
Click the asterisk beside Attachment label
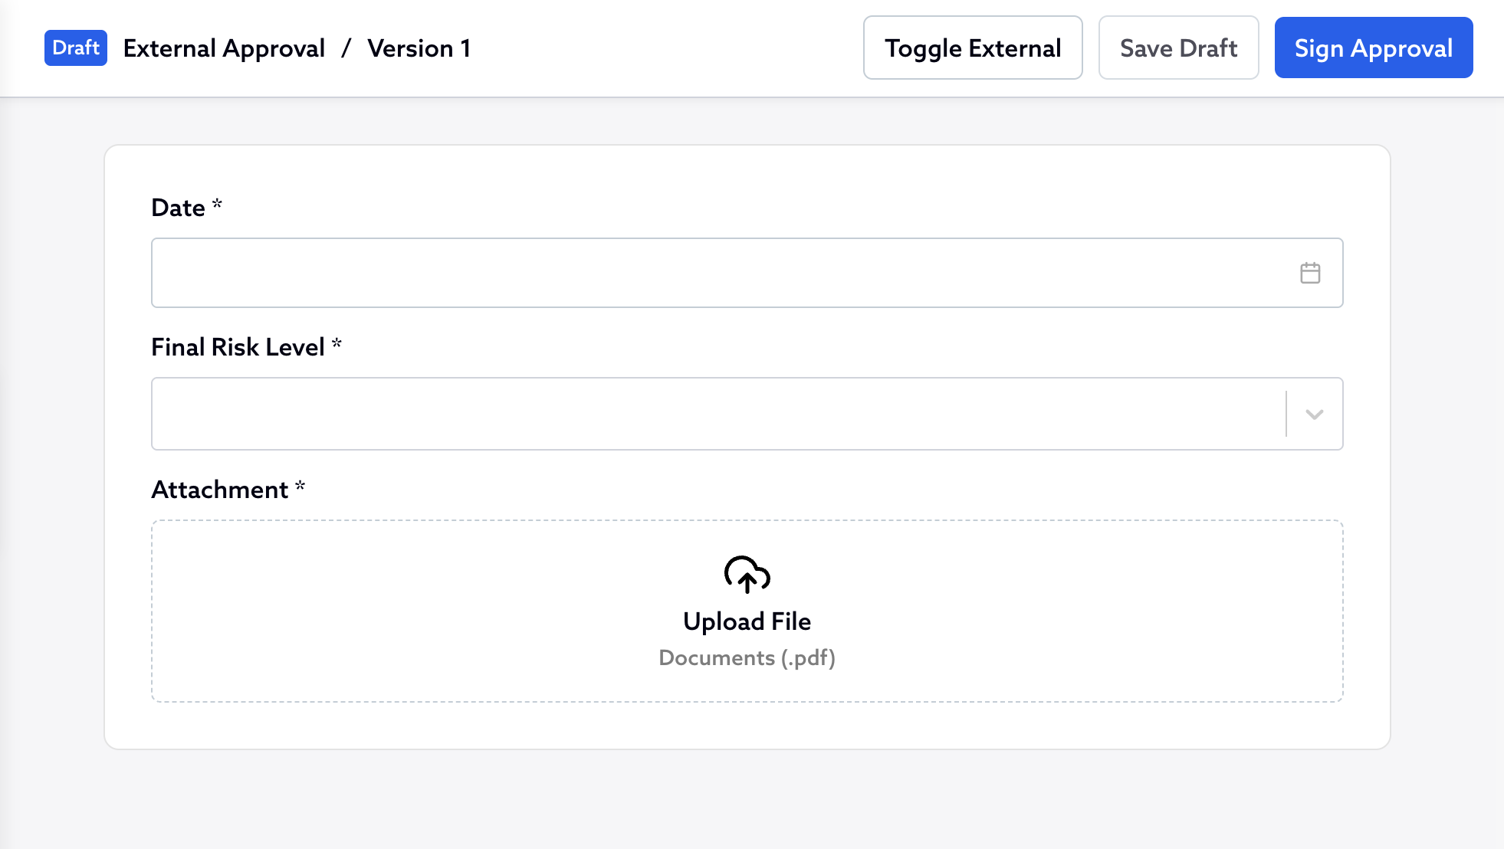click(300, 486)
